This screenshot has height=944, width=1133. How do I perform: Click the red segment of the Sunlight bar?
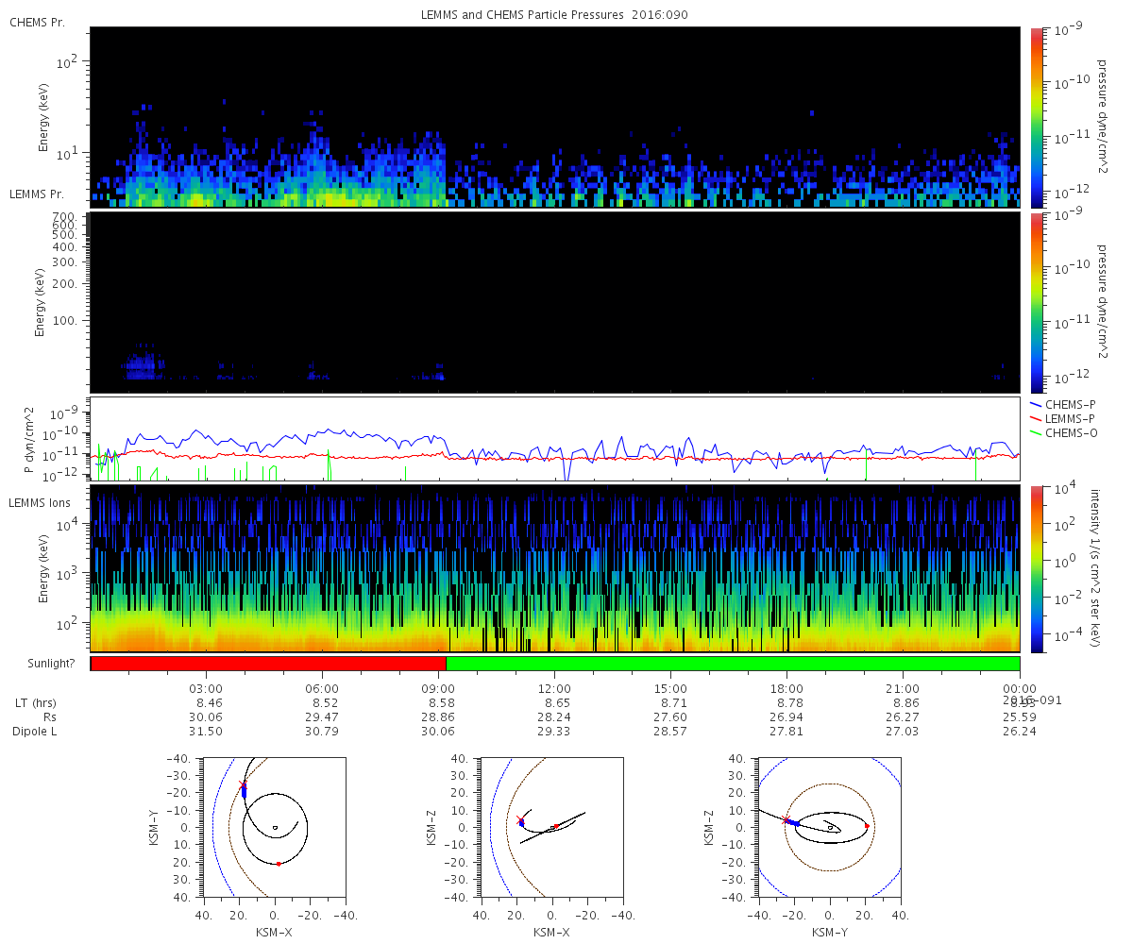coord(269,664)
